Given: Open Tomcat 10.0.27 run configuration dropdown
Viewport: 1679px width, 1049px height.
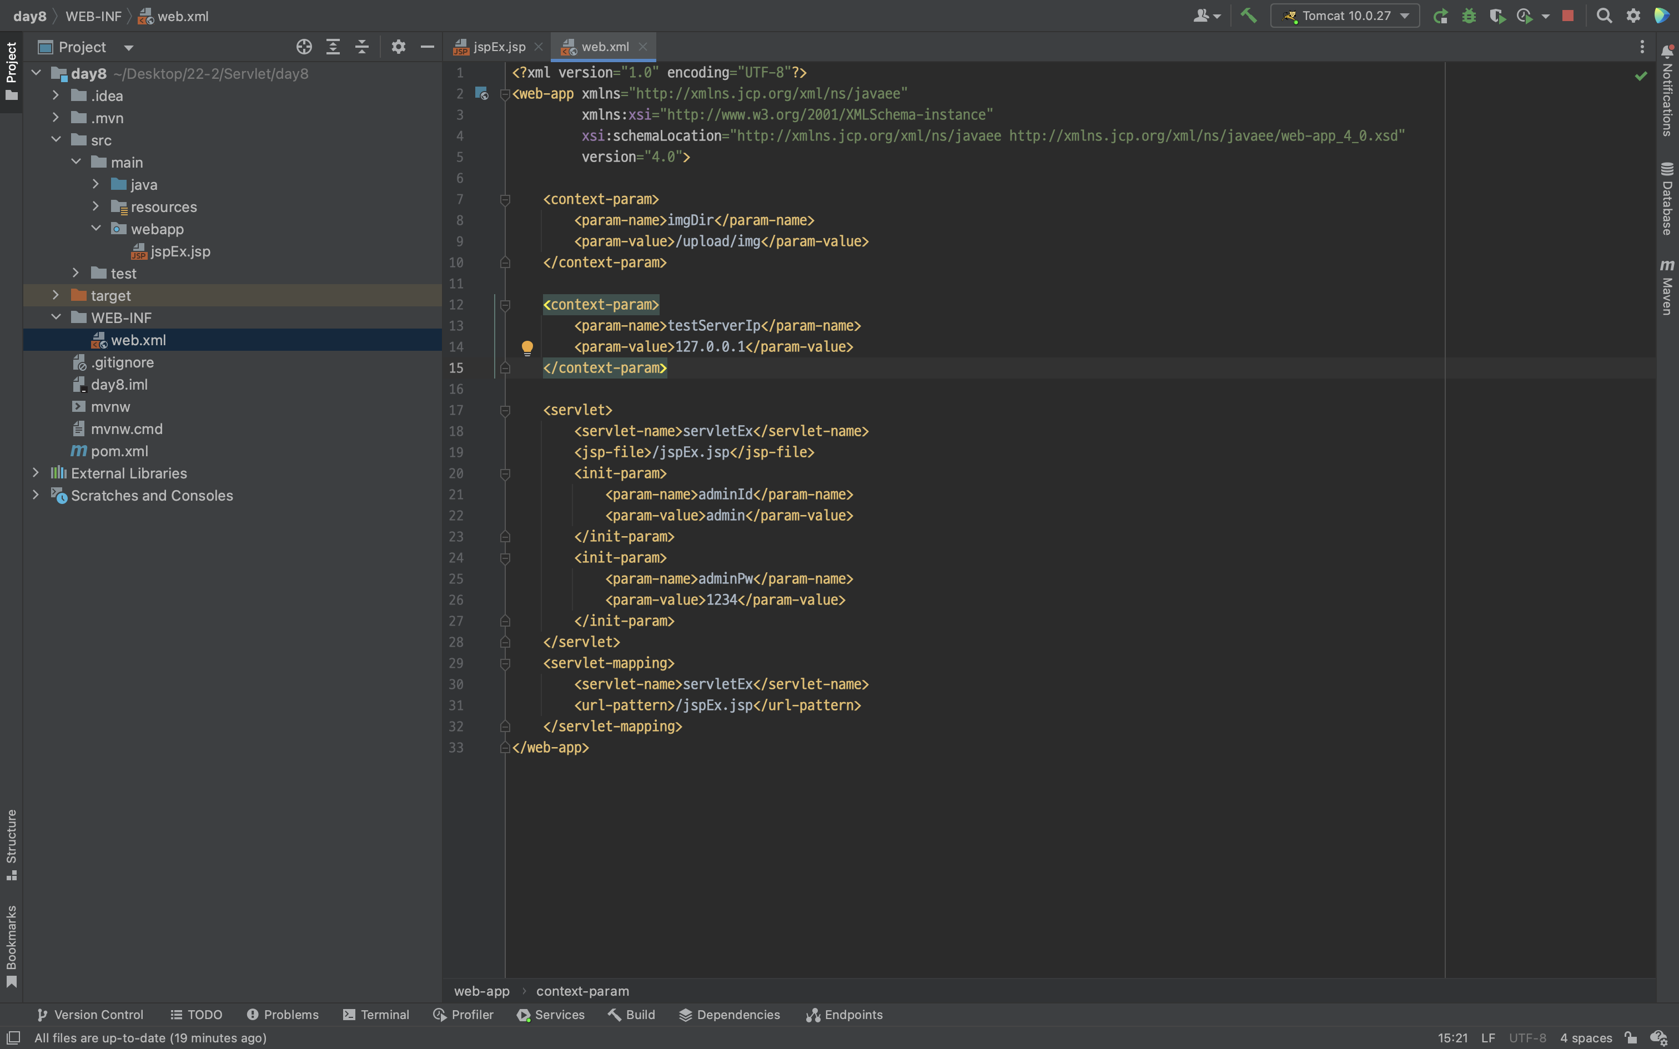Looking at the screenshot, I should tap(1345, 16).
